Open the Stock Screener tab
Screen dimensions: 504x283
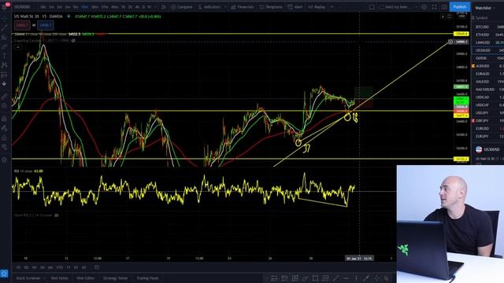[28, 278]
